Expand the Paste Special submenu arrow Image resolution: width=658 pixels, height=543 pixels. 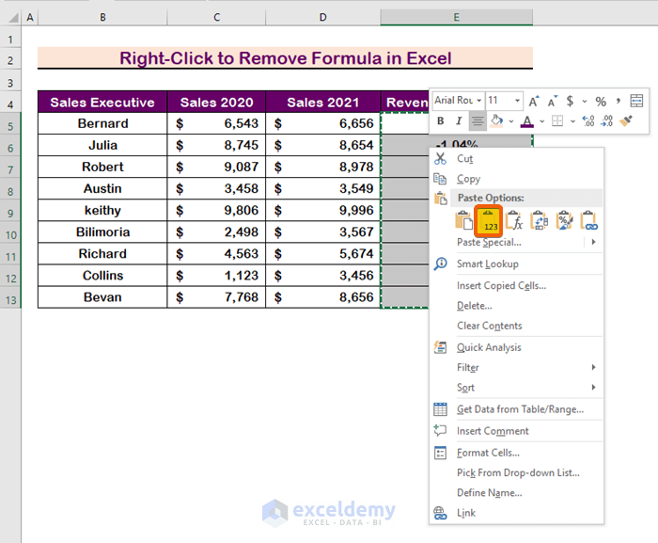click(593, 242)
